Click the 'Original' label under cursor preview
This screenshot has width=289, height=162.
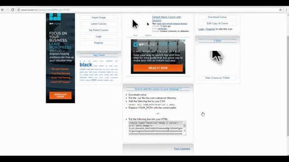(148, 35)
